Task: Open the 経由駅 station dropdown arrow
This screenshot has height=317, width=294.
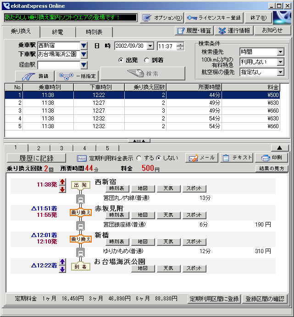Action: tap(84, 65)
